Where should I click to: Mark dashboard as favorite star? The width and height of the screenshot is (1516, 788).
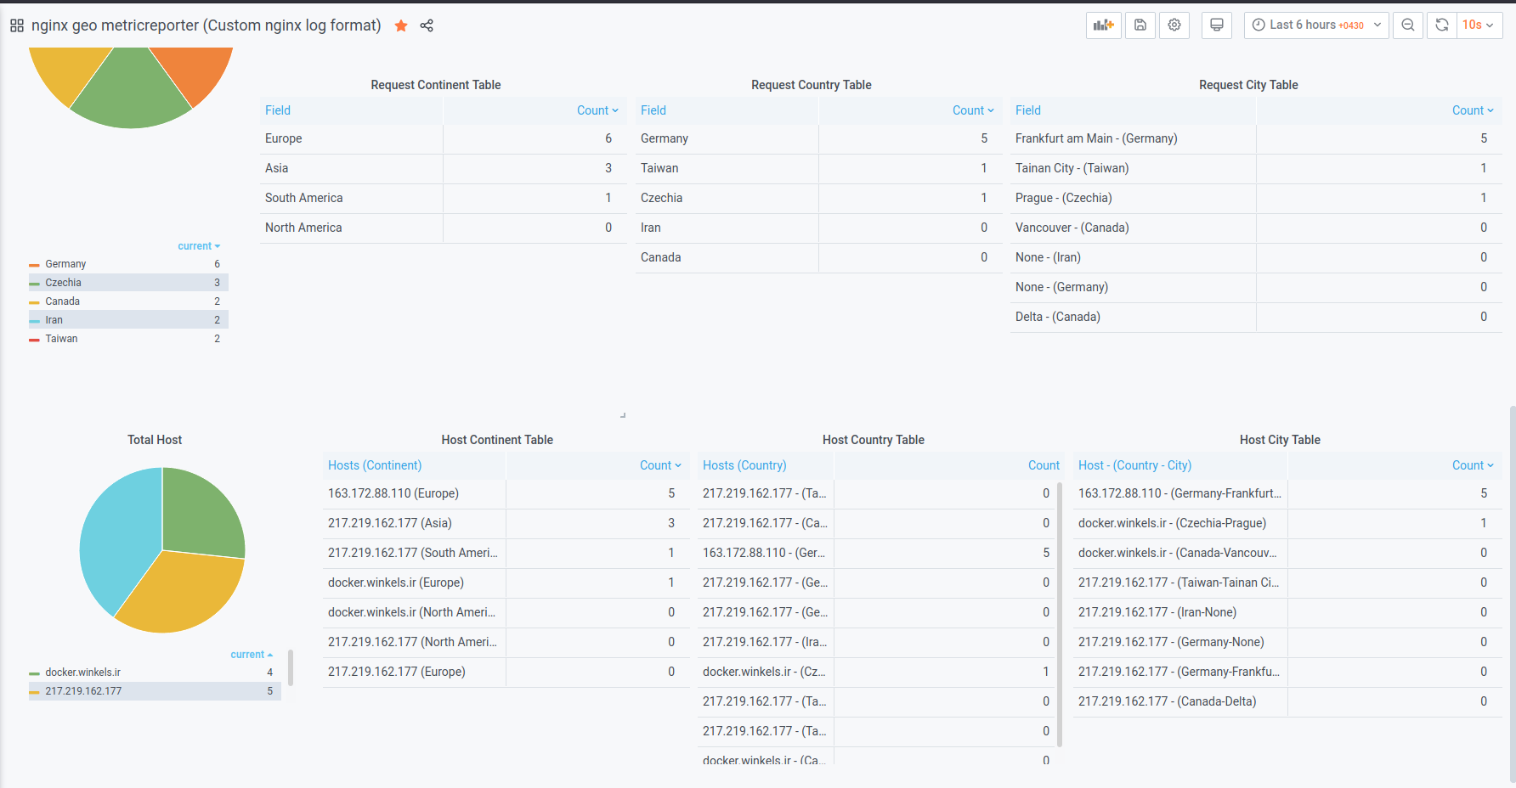(x=401, y=25)
